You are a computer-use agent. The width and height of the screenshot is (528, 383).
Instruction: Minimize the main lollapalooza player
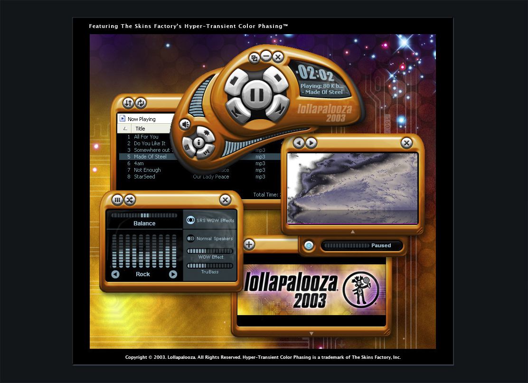pos(266,56)
